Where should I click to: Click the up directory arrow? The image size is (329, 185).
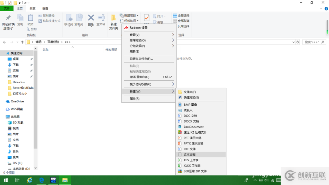[x=22, y=42]
